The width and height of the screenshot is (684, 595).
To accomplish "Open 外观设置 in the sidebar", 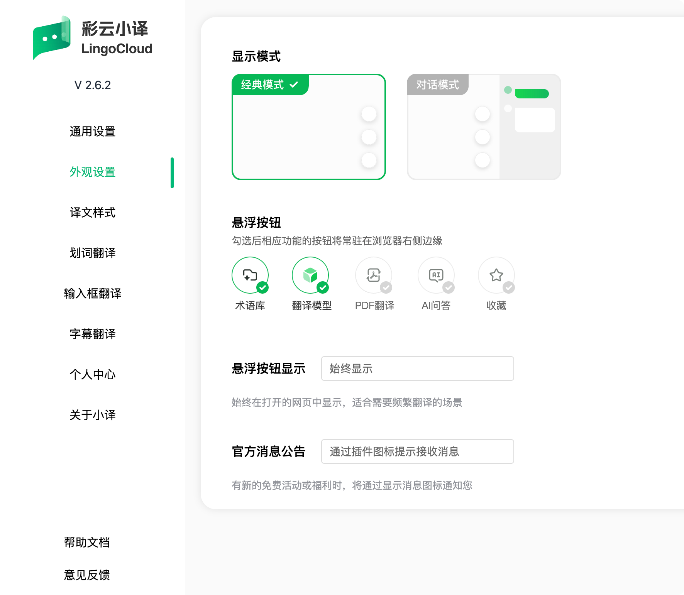I will point(93,172).
